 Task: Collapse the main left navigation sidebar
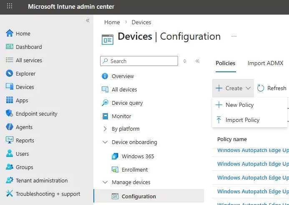pyautogui.click(x=88, y=20)
